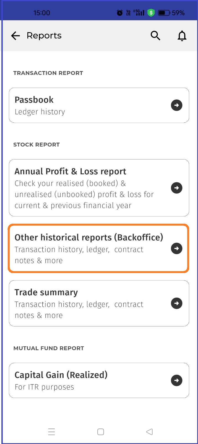198x444 pixels.
Task: Open the search magnifier icon
Action: click(x=155, y=36)
